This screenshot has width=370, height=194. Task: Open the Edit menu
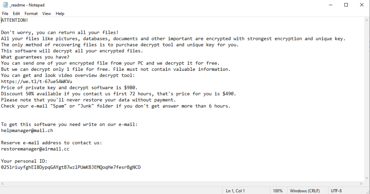click(16, 14)
